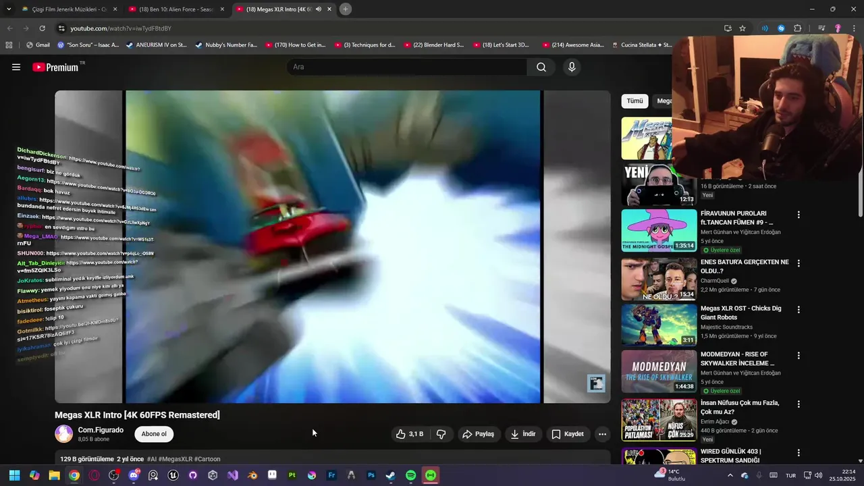Subscribe with Abone ol button

click(154, 434)
